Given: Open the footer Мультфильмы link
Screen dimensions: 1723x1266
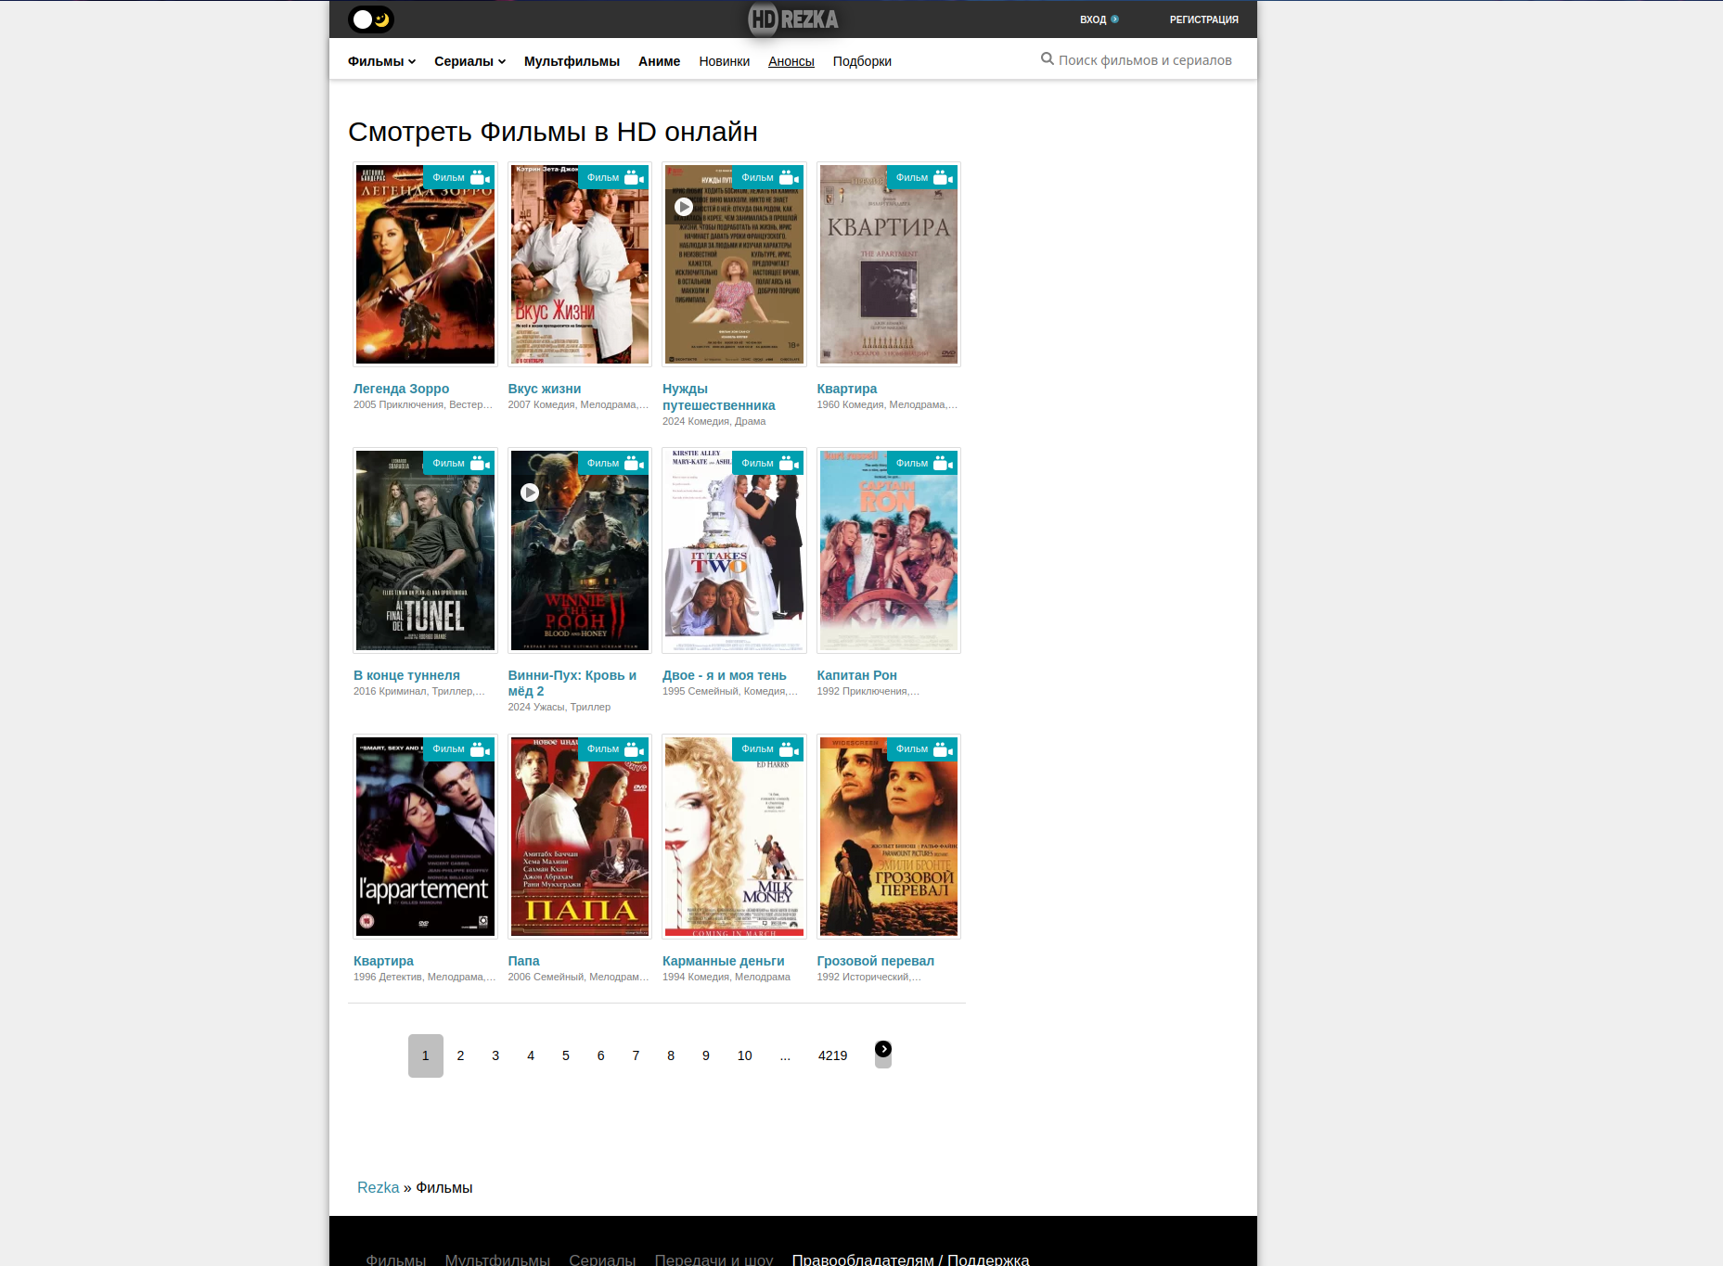Looking at the screenshot, I should point(497,1259).
